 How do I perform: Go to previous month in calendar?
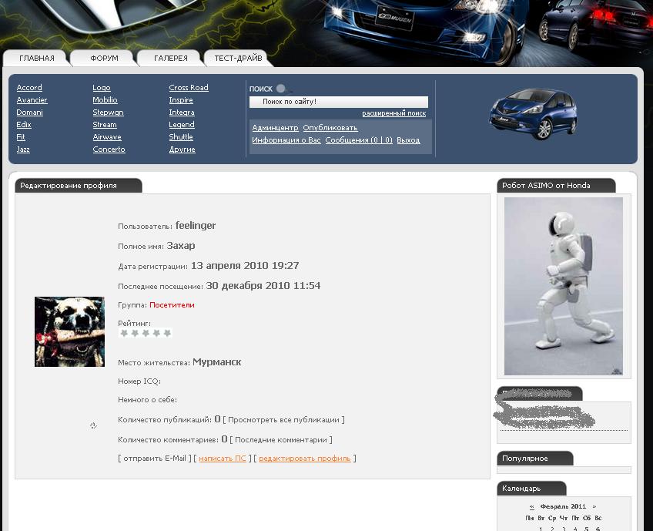[x=532, y=507]
